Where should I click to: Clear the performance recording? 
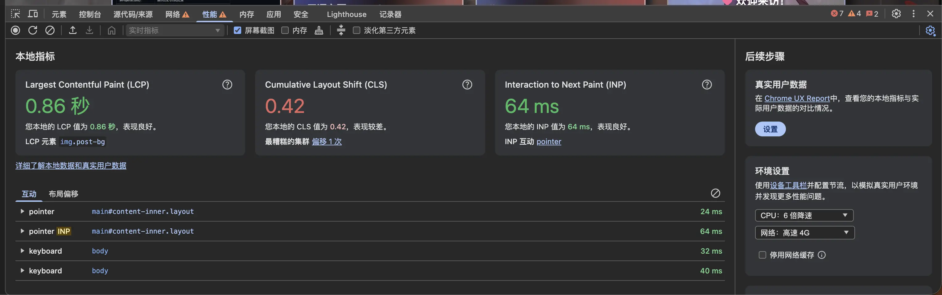click(x=50, y=30)
